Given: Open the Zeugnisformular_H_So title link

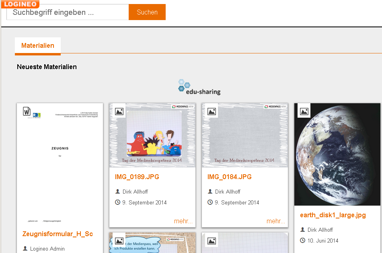Looking at the screenshot, I should pos(58,234).
